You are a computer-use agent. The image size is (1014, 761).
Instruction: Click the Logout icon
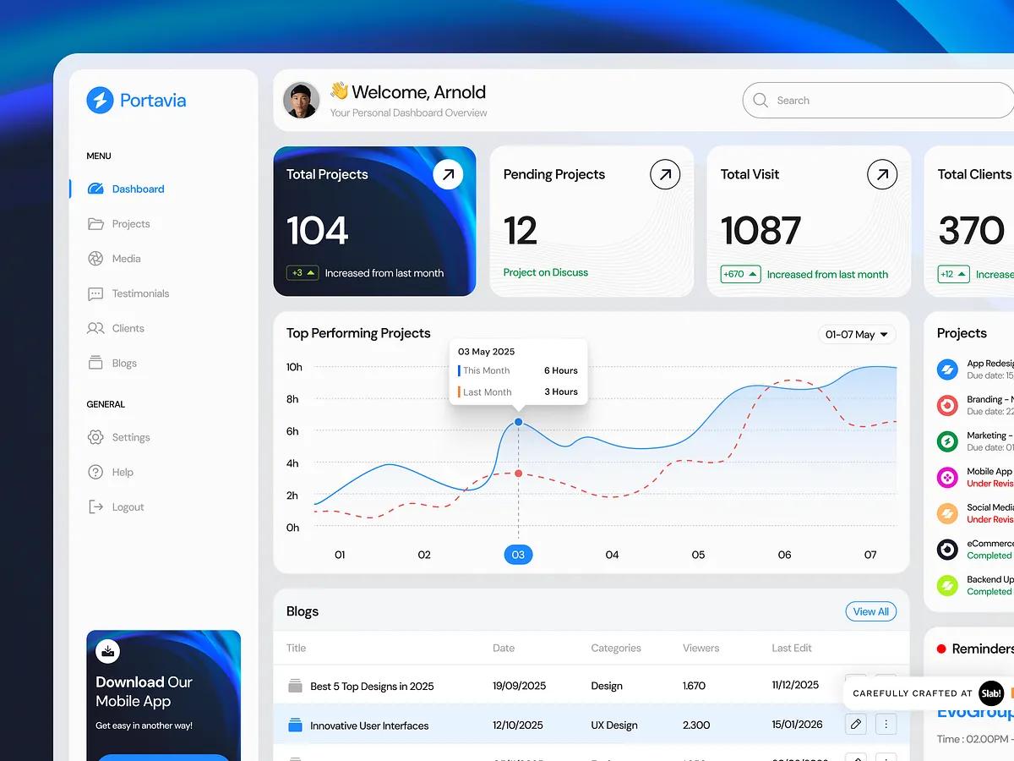click(95, 506)
